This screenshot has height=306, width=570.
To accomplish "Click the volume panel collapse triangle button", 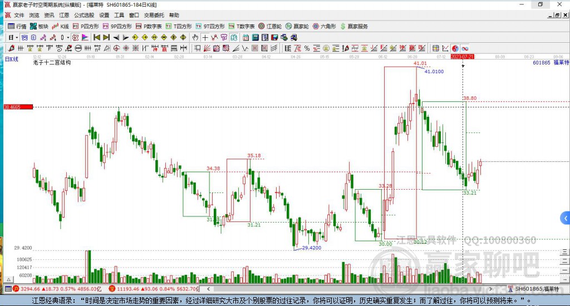I will (9, 279).
